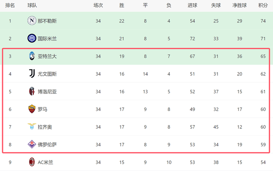Click the Napoli club logo
This screenshot has width=273, height=171.
pyautogui.click(x=32, y=21)
